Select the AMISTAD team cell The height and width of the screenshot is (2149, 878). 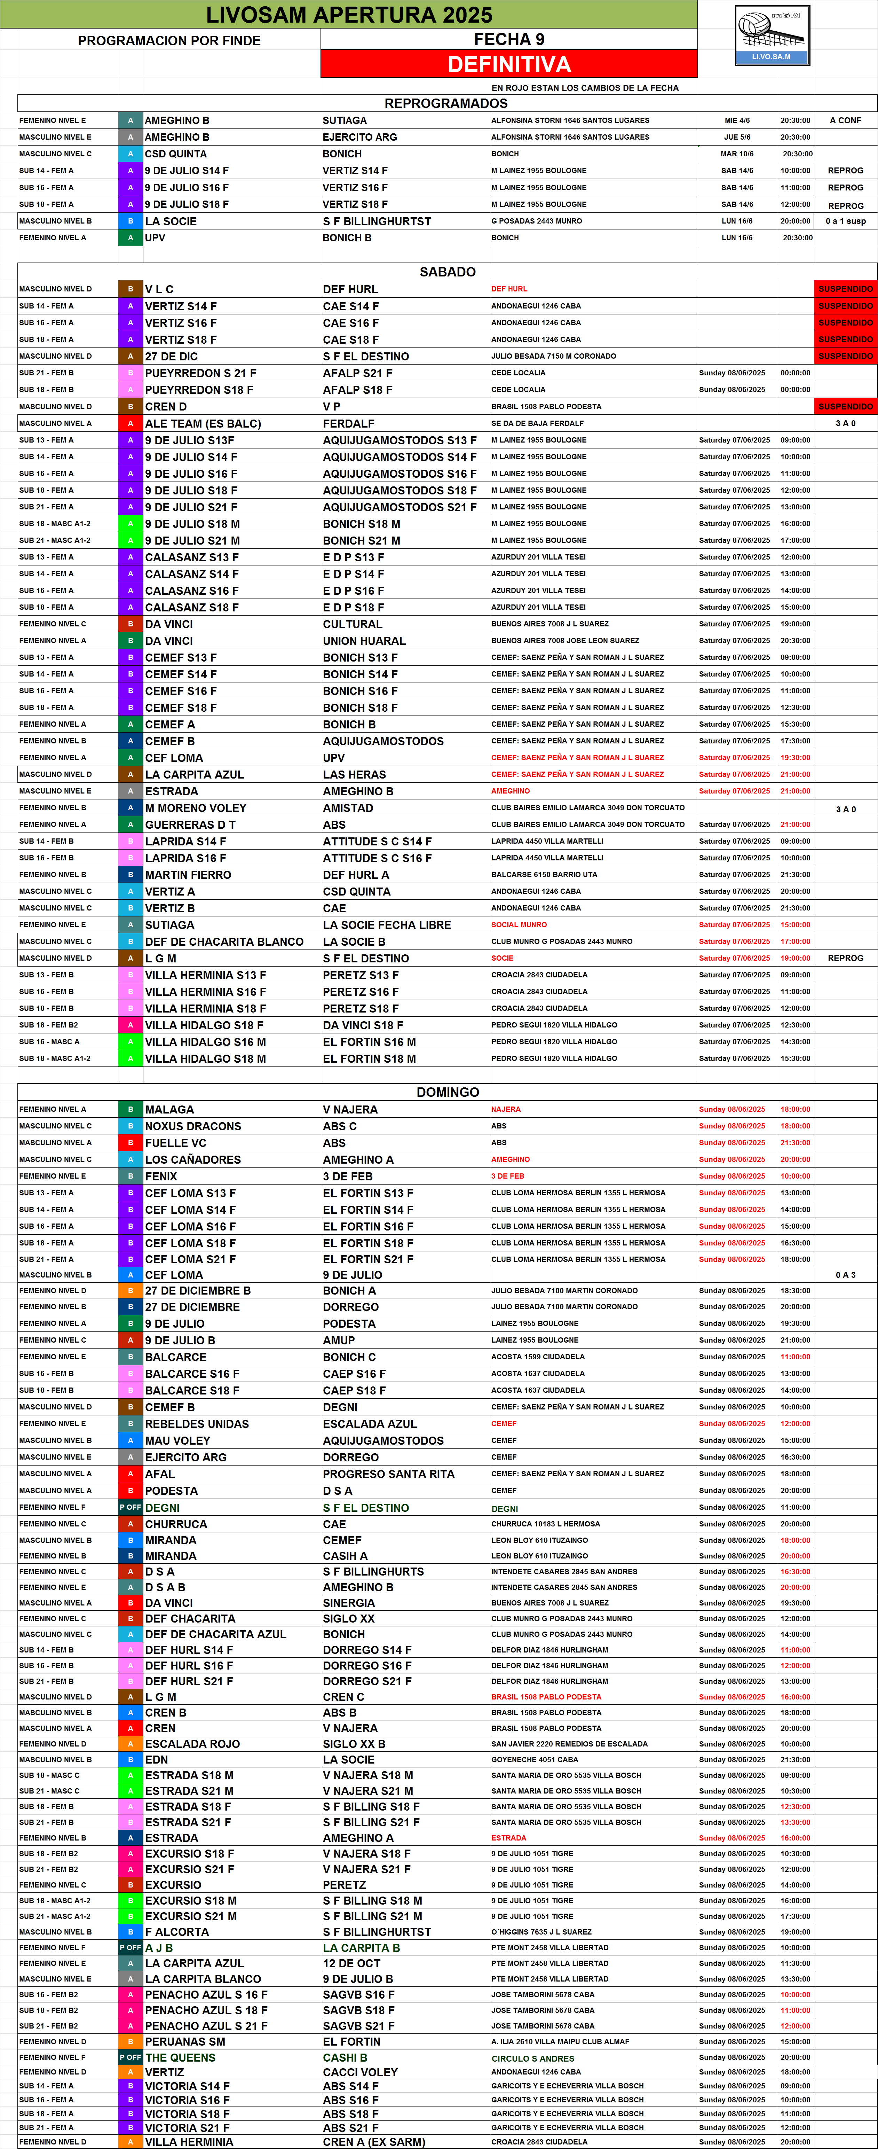click(x=405, y=807)
